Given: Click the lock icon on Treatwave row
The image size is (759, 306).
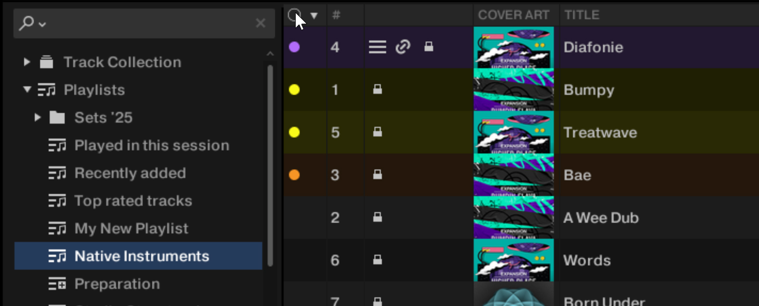Looking at the screenshot, I should pos(377,132).
